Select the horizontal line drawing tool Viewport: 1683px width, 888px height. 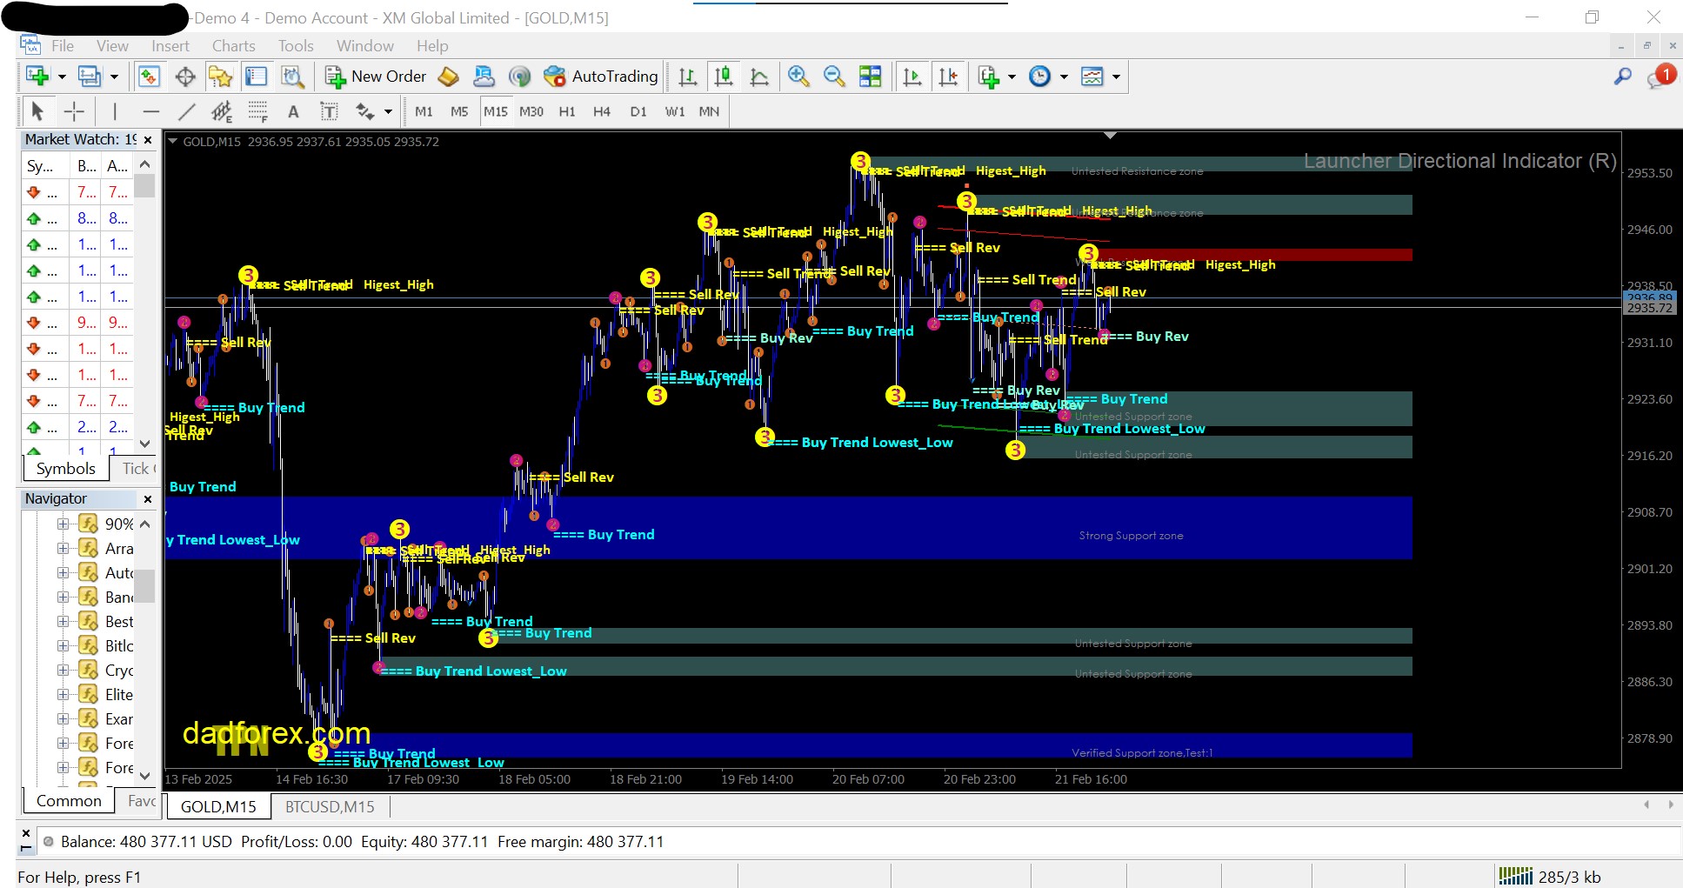(150, 111)
